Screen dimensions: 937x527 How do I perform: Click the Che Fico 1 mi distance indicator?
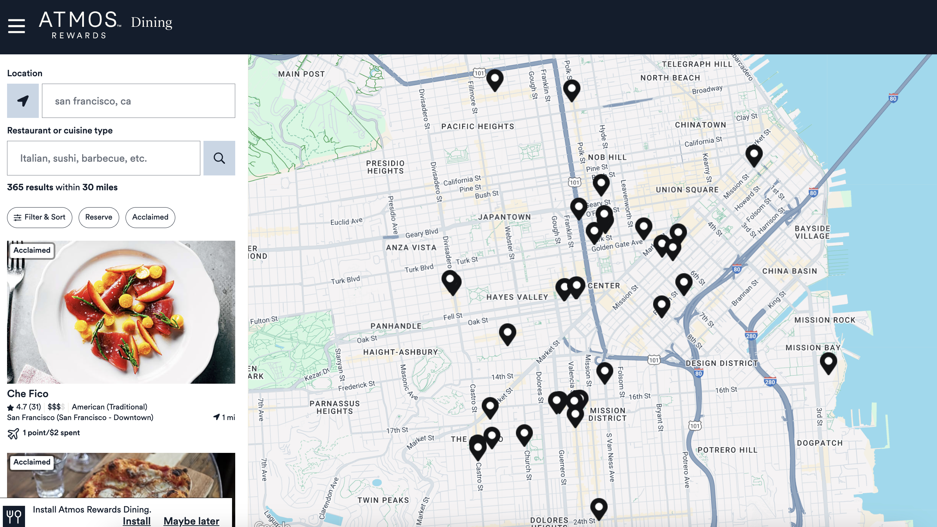pos(224,417)
